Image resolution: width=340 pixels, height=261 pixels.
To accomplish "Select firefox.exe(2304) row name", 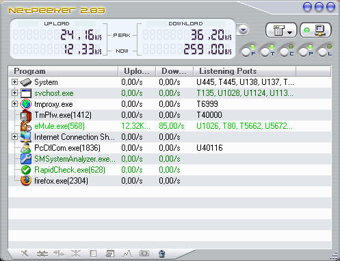I will coord(61,181).
